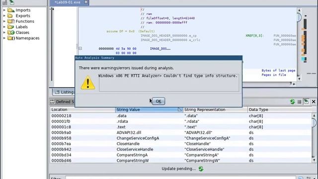The height and width of the screenshot is (179, 318).
Task: Click the Defined Strings refresh icon
Action: (x=292, y=101)
